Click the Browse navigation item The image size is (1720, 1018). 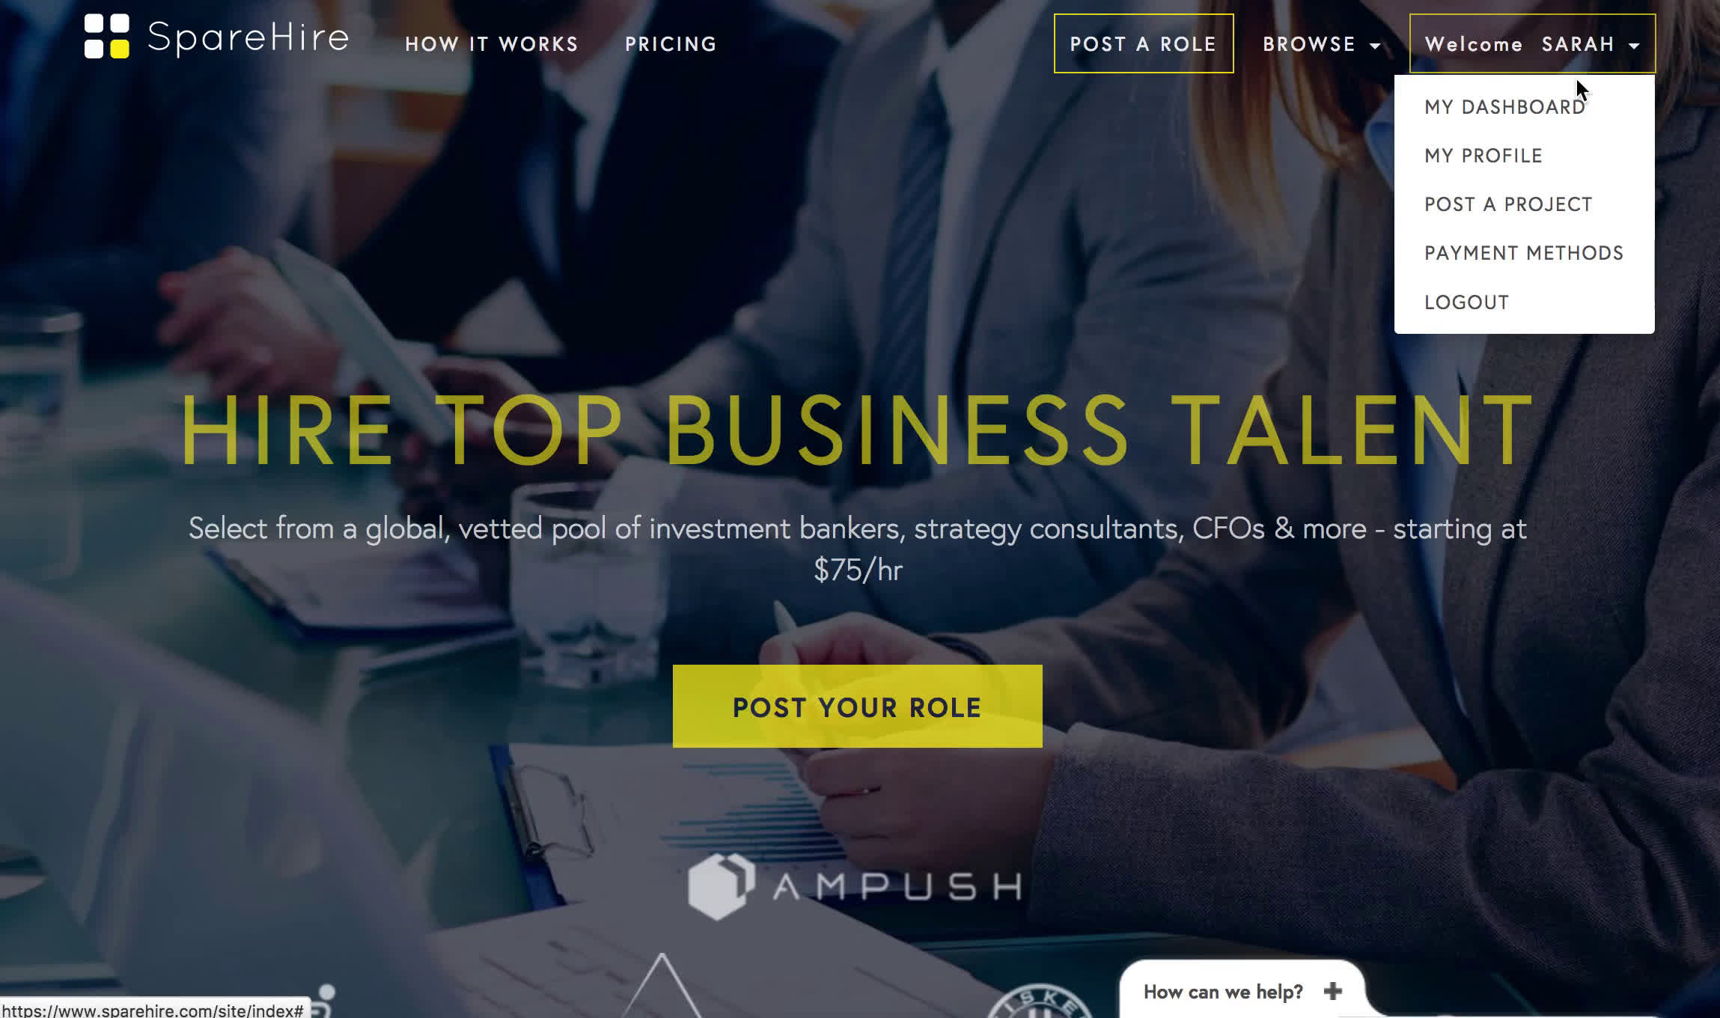pos(1322,43)
